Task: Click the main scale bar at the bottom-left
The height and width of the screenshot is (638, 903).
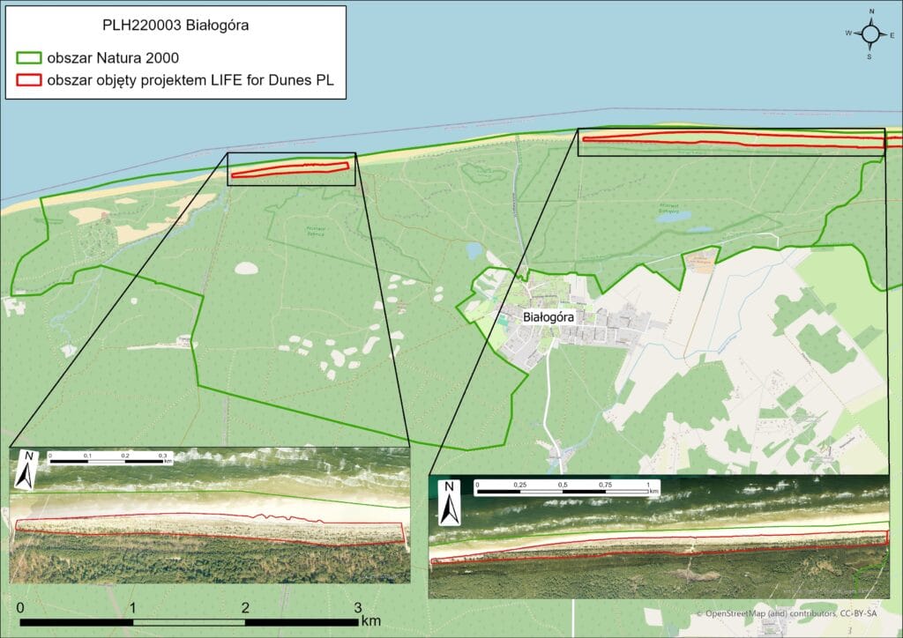Action: 189,621
